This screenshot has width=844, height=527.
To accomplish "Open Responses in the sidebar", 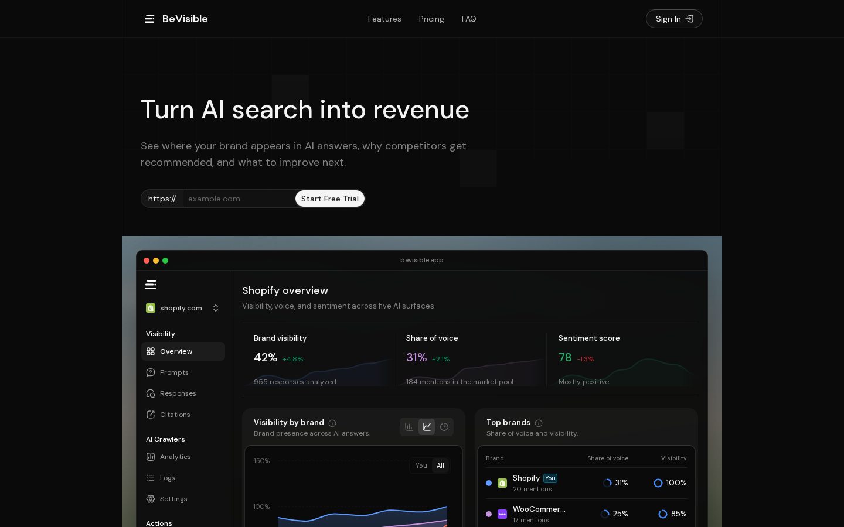I will tap(183, 393).
